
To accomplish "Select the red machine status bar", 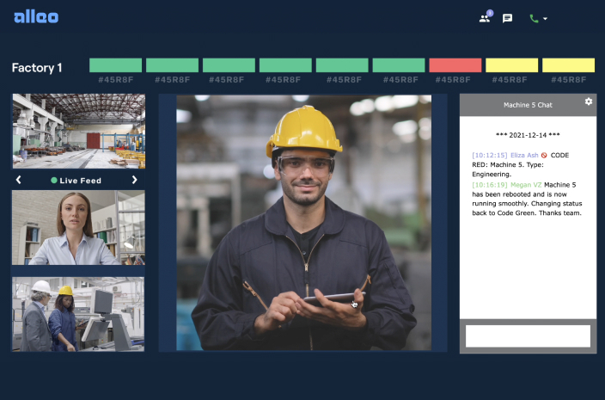I will pos(455,65).
